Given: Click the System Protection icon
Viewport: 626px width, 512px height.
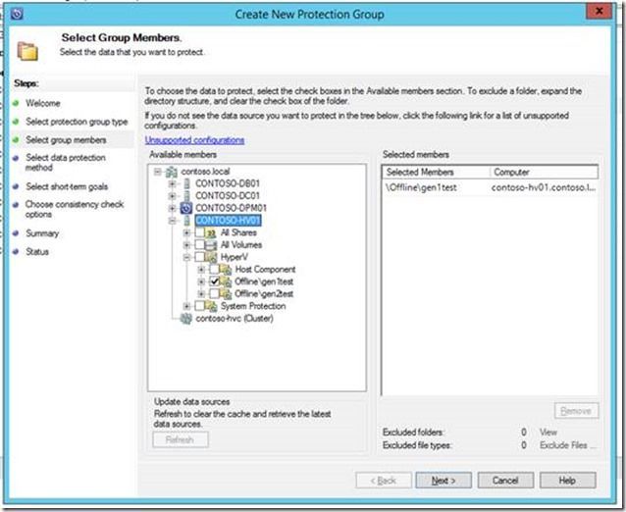Looking at the screenshot, I should click(x=211, y=306).
